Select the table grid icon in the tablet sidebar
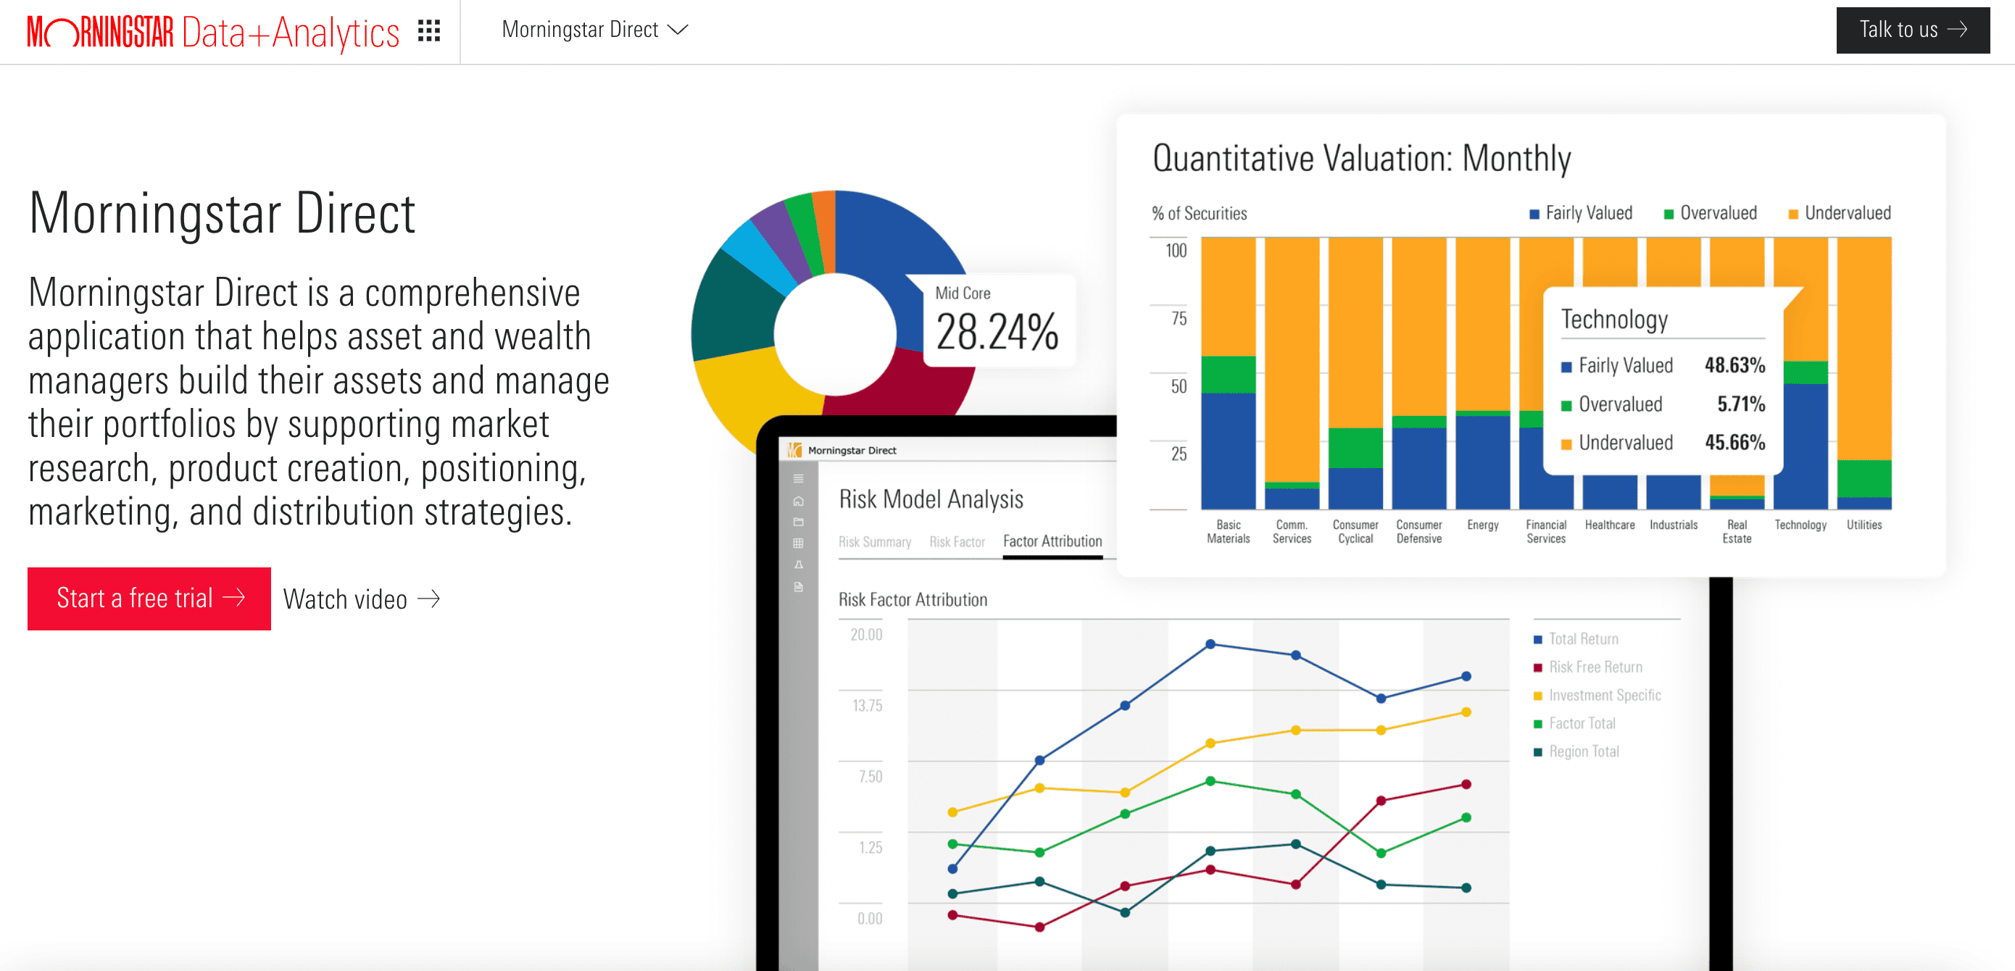 [x=798, y=543]
